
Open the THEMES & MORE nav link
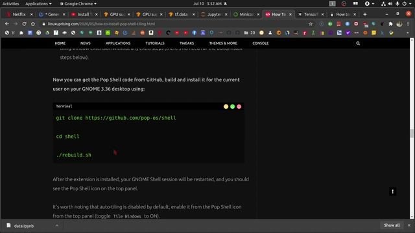(223, 43)
